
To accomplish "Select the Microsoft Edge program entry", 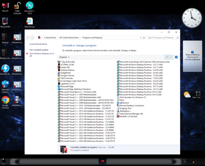I will click(x=66, y=86).
